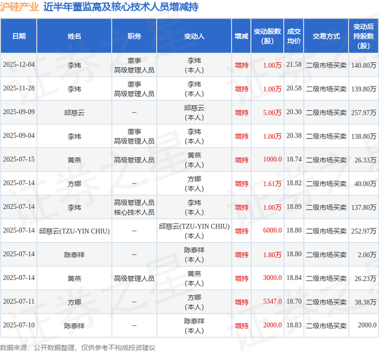
Task: Click the changed shares value 3000.0
Action: tap(272, 278)
